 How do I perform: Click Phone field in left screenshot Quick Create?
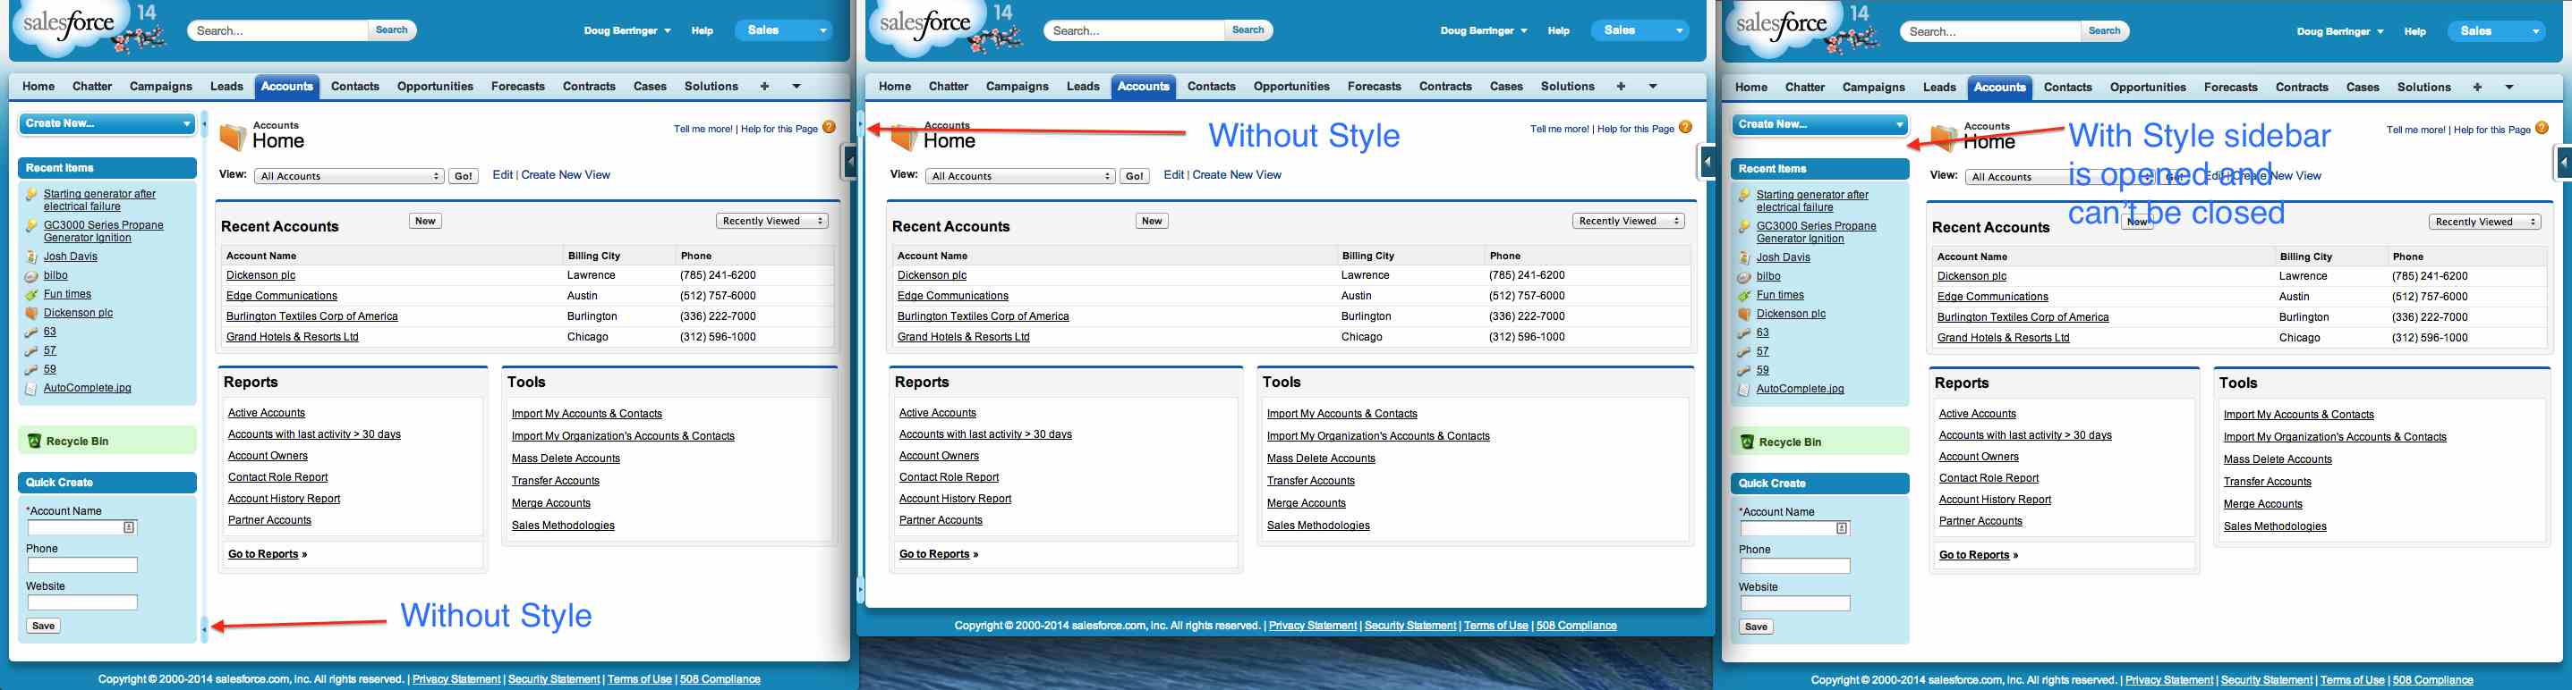pos(81,566)
